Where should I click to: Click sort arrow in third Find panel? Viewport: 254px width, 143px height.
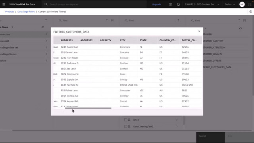tap(178, 20)
